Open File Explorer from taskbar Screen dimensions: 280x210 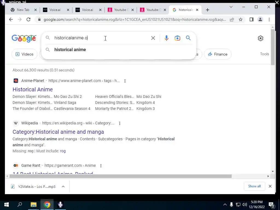click(33, 205)
